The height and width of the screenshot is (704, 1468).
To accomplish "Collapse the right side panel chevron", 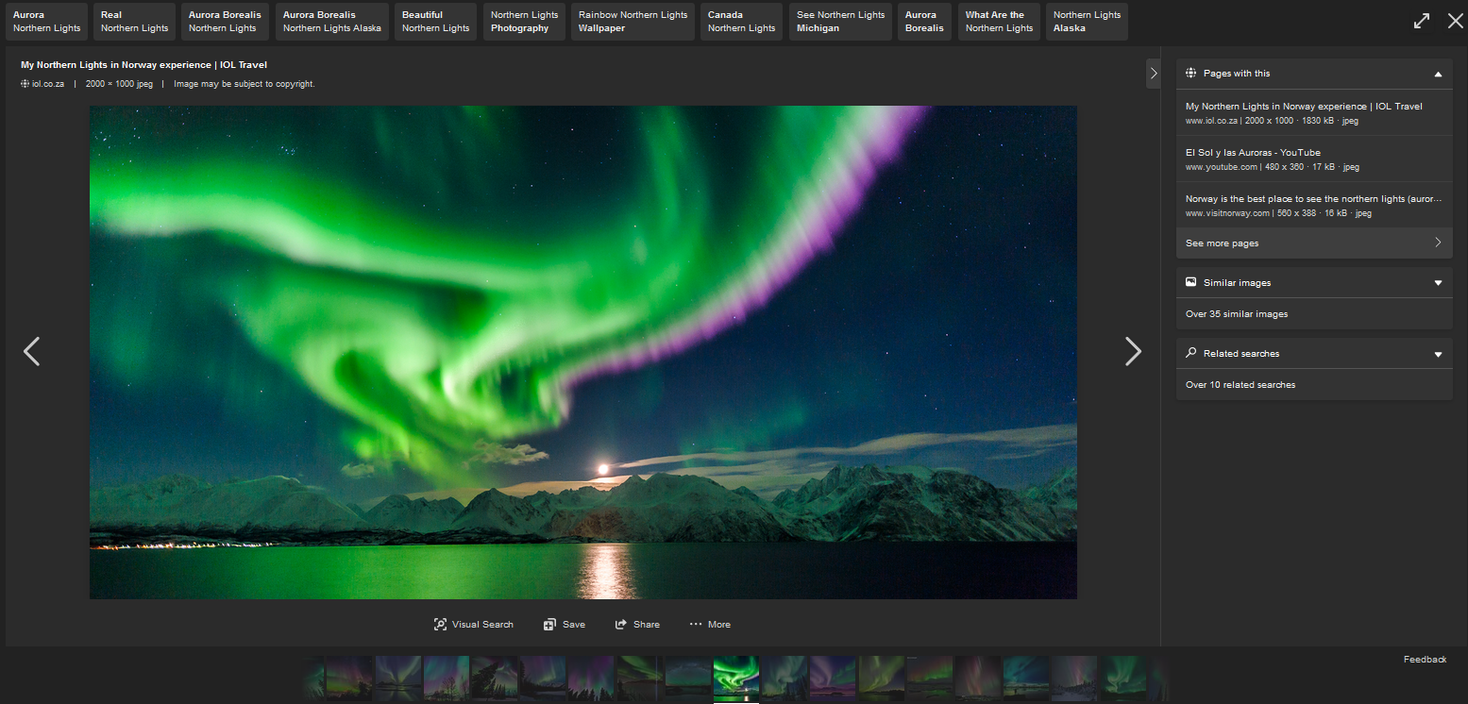I will (x=1153, y=74).
